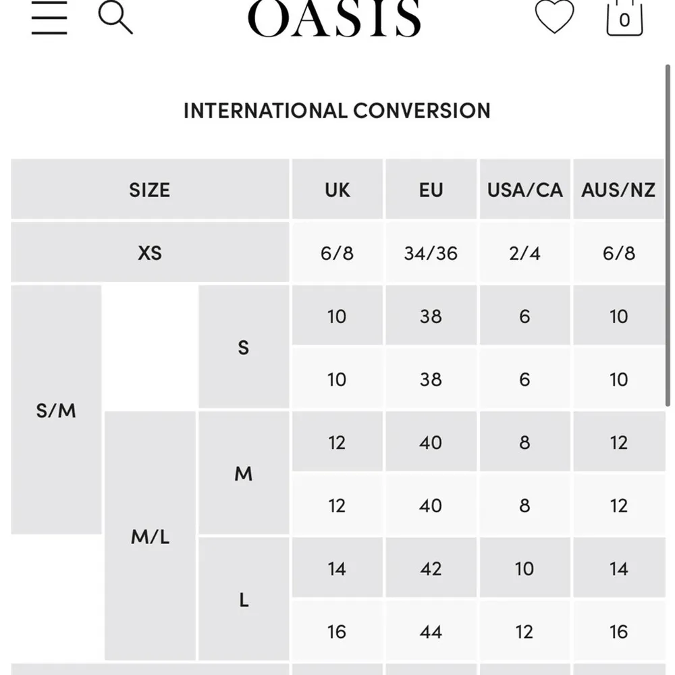This screenshot has width=675, height=675.
Task: Click the EU size 42 cell
Action: [431, 568]
